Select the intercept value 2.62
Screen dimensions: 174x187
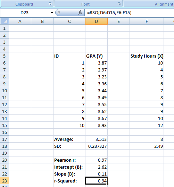click(96, 167)
